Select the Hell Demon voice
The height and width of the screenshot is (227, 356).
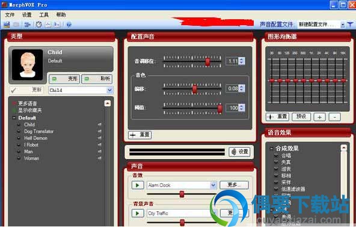click(36, 138)
